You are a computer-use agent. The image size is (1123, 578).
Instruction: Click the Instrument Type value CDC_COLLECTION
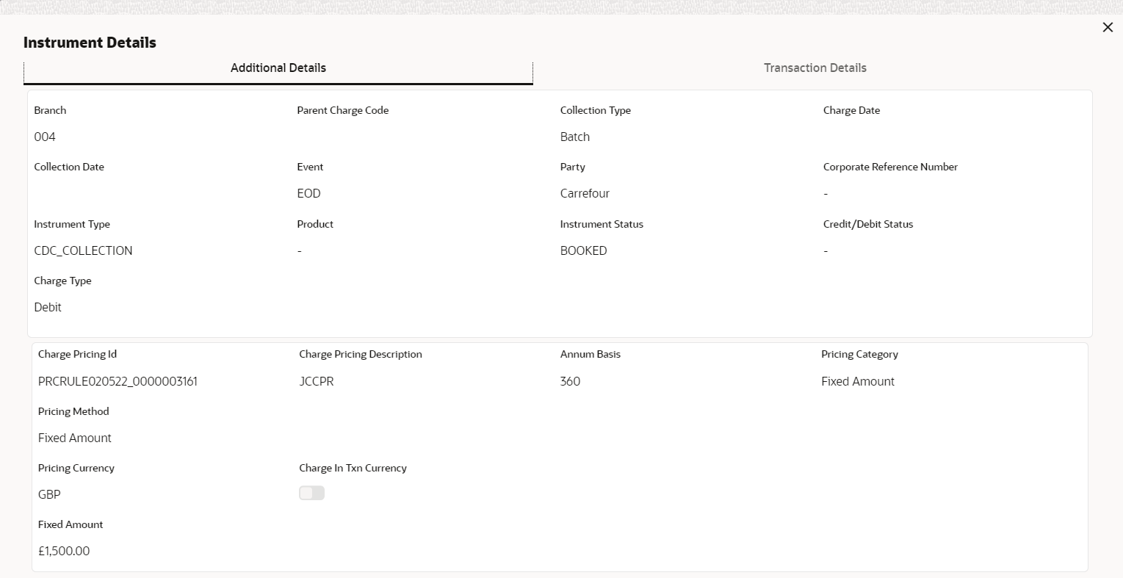pos(83,250)
